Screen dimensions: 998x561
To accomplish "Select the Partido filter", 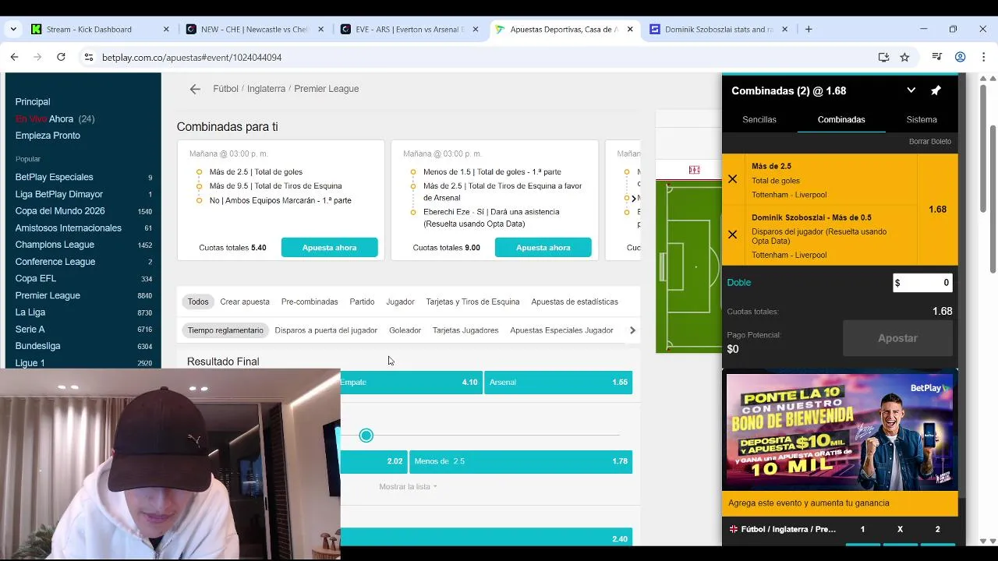I will pyautogui.click(x=362, y=302).
